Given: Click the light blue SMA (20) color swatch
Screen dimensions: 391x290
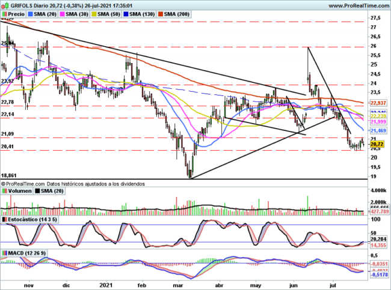Looking at the screenshot, I should (31, 14).
